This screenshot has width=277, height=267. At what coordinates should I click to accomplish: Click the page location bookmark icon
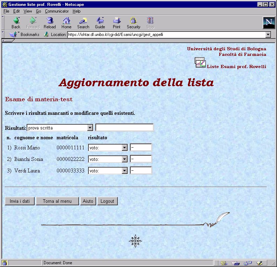click(46, 35)
